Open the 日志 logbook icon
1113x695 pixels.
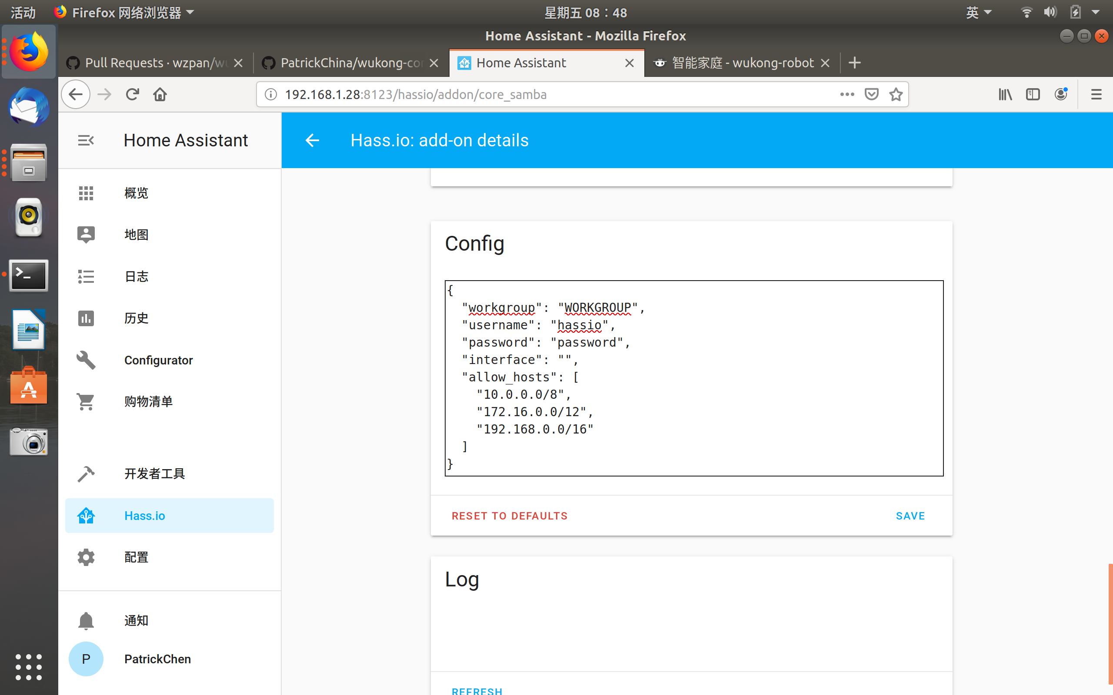pos(86,276)
